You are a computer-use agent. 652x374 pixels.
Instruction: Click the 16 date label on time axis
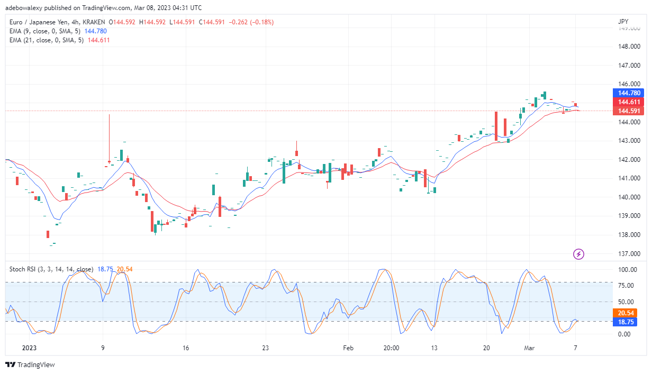pos(185,348)
